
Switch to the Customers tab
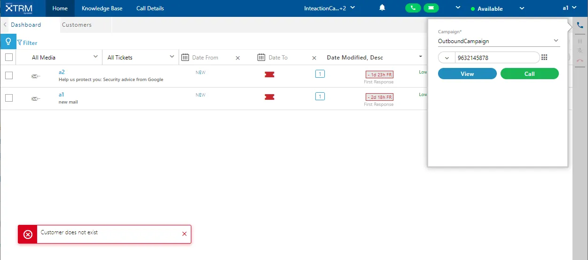click(x=77, y=25)
